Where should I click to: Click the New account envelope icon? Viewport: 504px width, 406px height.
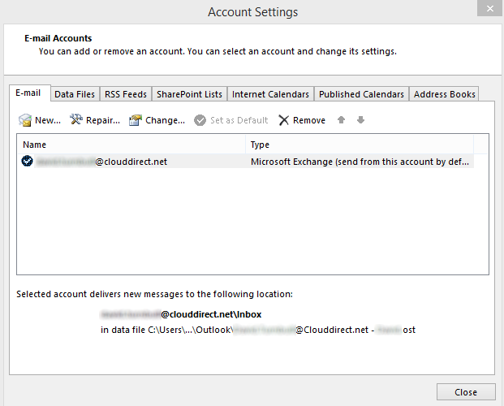[x=25, y=120]
